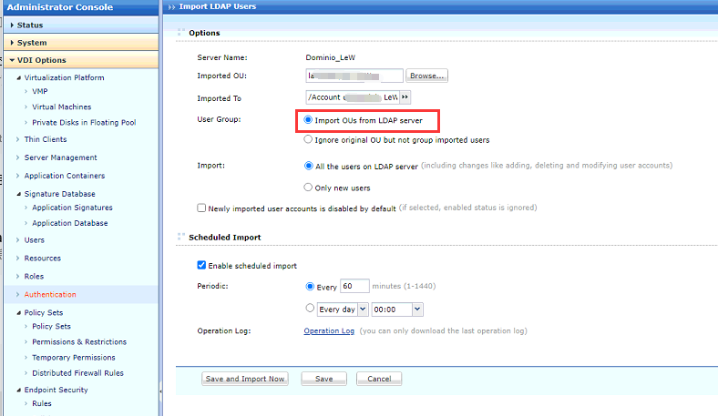This screenshot has height=416, width=718.
Task: Open Application Containers
Action: point(65,176)
